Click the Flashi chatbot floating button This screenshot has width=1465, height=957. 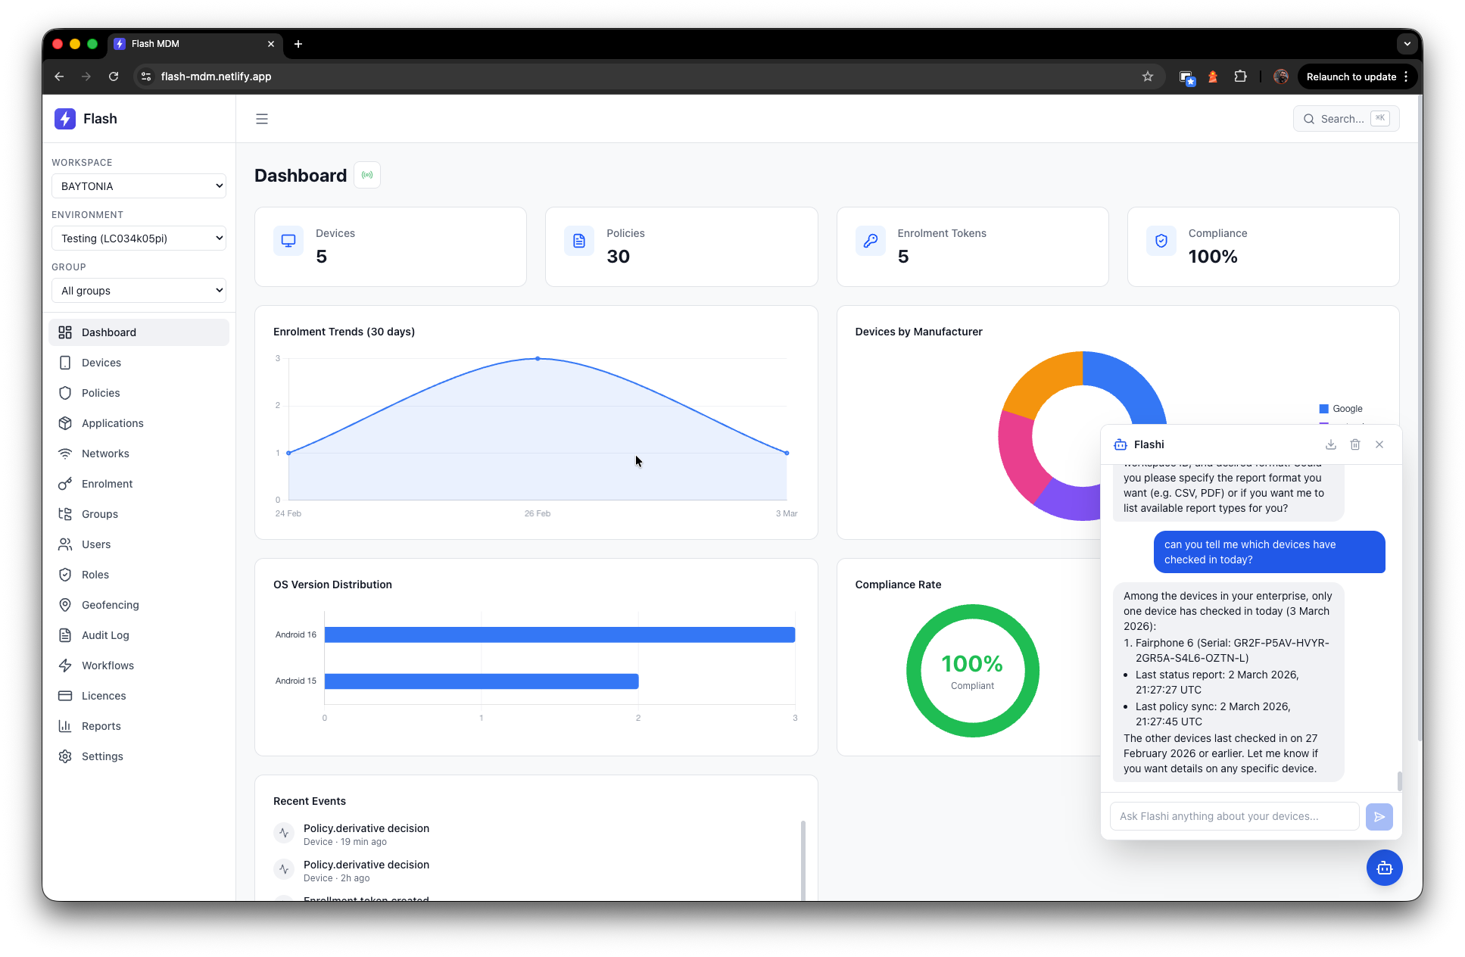(x=1384, y=868)
